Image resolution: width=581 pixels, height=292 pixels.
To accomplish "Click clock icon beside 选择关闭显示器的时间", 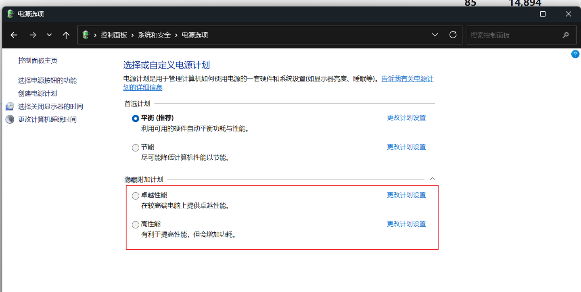I will tap(10, 106).
